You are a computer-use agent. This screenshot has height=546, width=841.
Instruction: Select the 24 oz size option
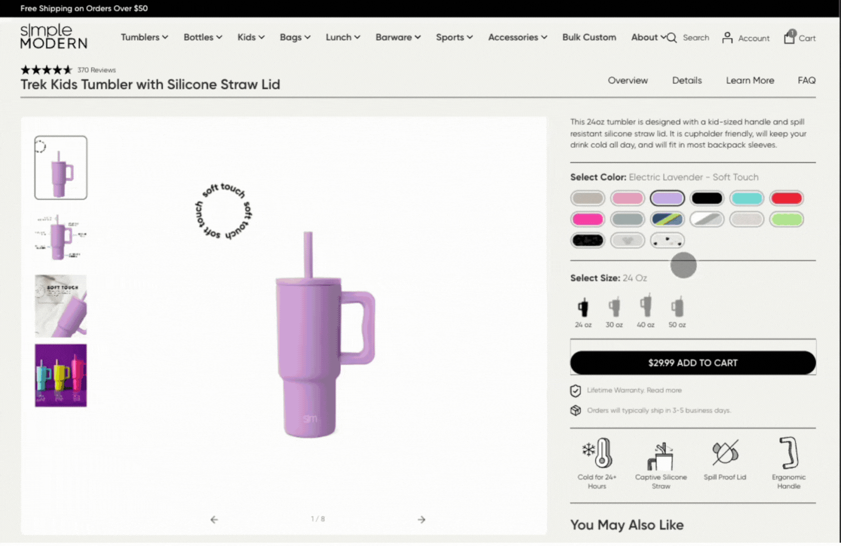(583, 312)
